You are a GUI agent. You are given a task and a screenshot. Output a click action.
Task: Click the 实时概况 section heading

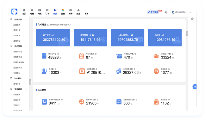point(41,25)
